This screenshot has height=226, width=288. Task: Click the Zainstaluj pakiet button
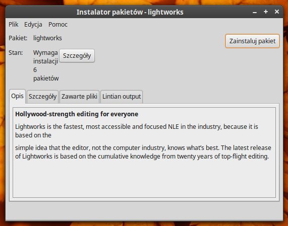pos(252,41)
